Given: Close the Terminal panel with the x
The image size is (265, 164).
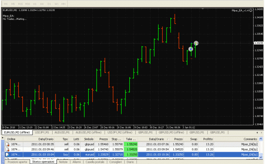Looking at the screenshot, I should point(3,138).
